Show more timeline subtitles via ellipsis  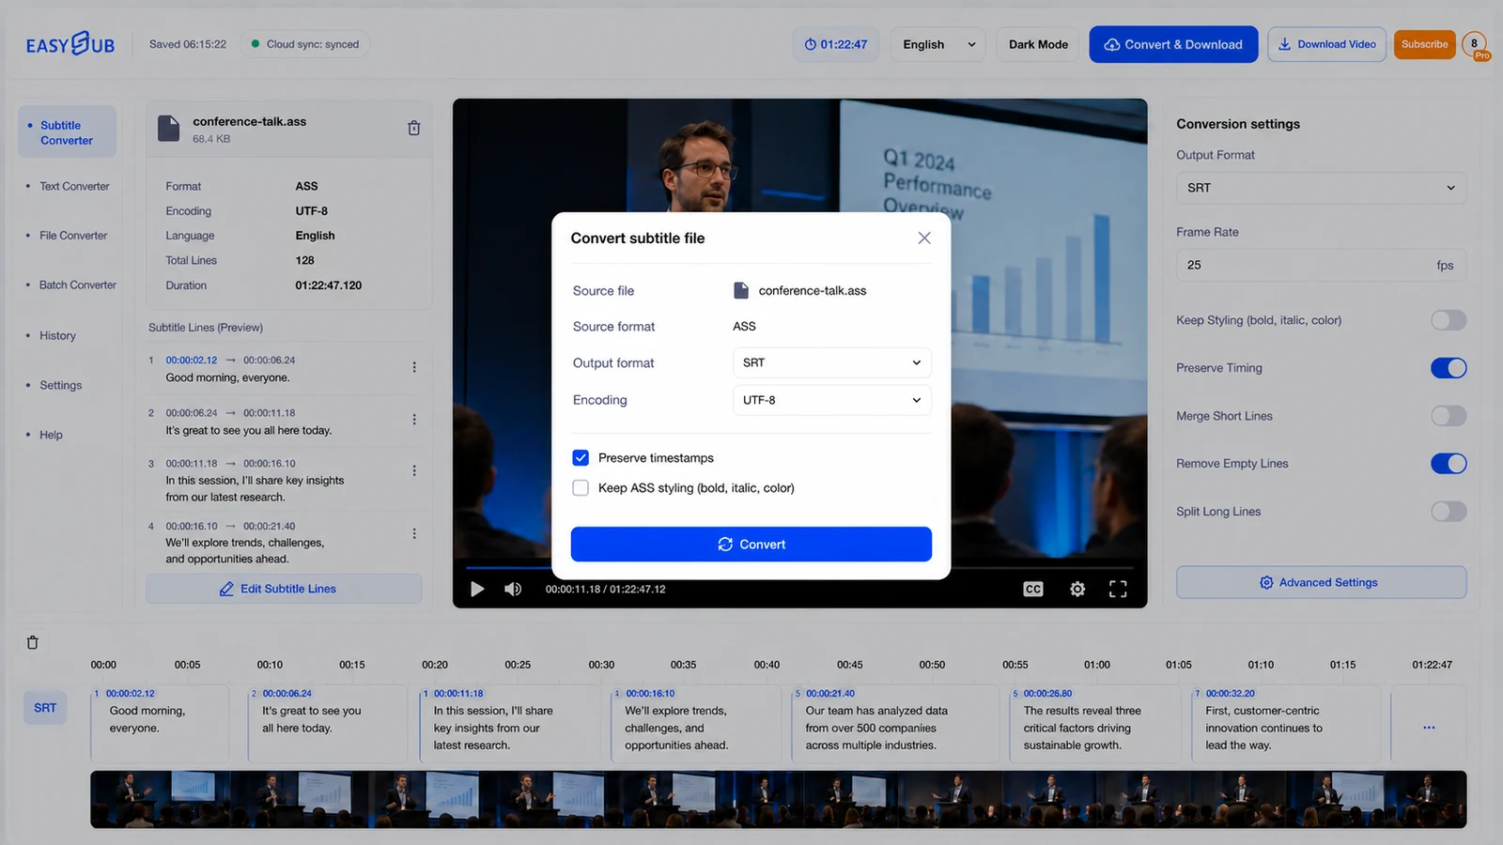tap(1429, 728)
